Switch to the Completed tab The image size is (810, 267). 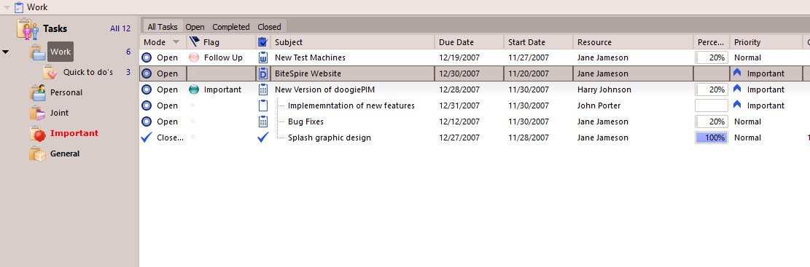tap(231, 27)
